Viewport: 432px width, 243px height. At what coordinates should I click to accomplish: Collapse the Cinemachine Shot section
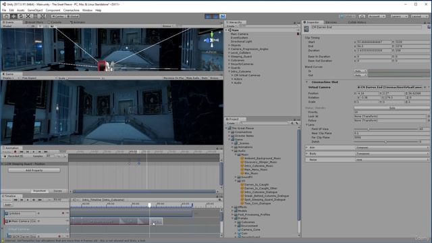pos(306,82)
